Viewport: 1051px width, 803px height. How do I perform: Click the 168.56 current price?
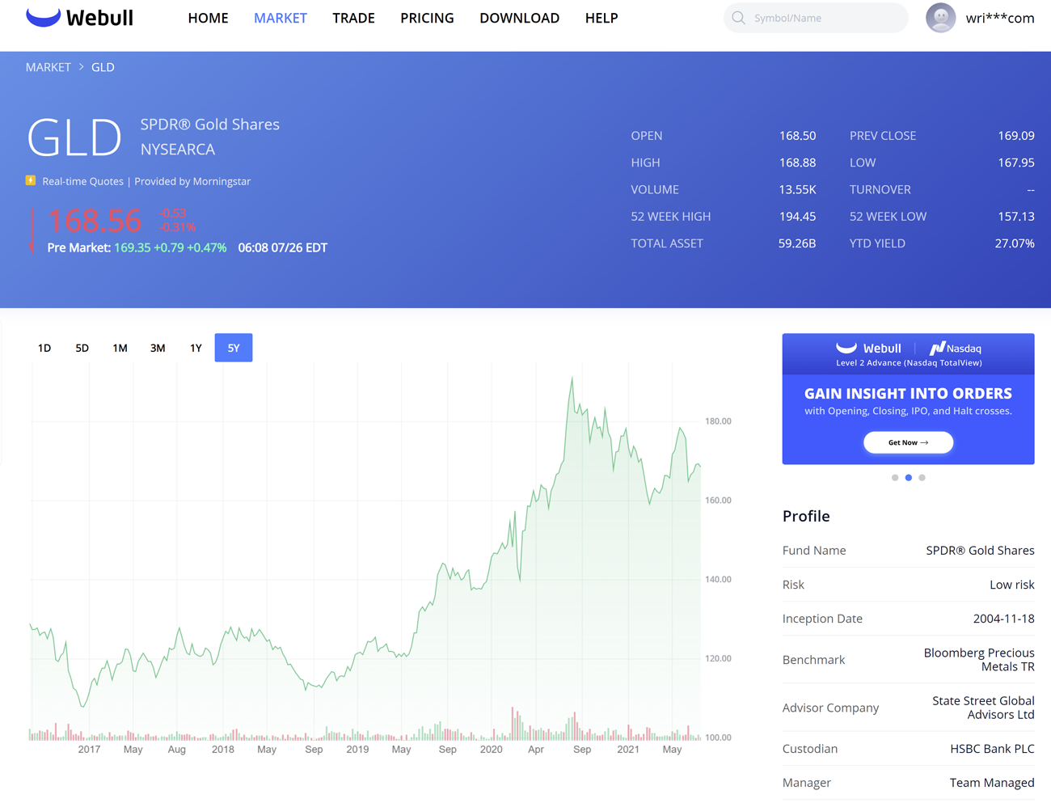(x=95, y=220)
